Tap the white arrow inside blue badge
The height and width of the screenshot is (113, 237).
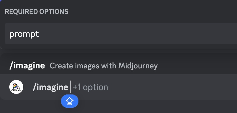[x=70, y=101]
